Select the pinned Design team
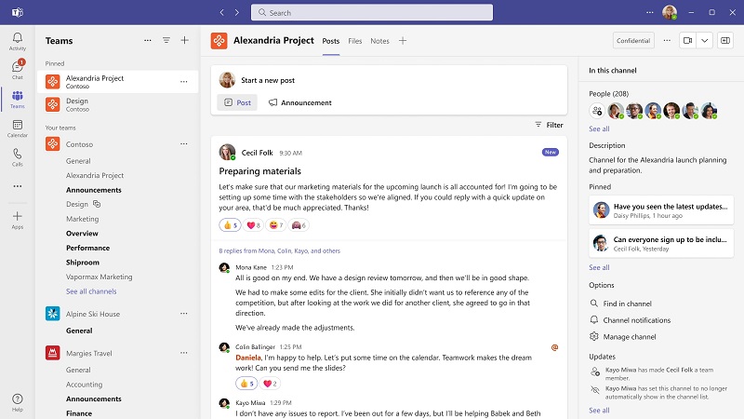 pos(118,104)
